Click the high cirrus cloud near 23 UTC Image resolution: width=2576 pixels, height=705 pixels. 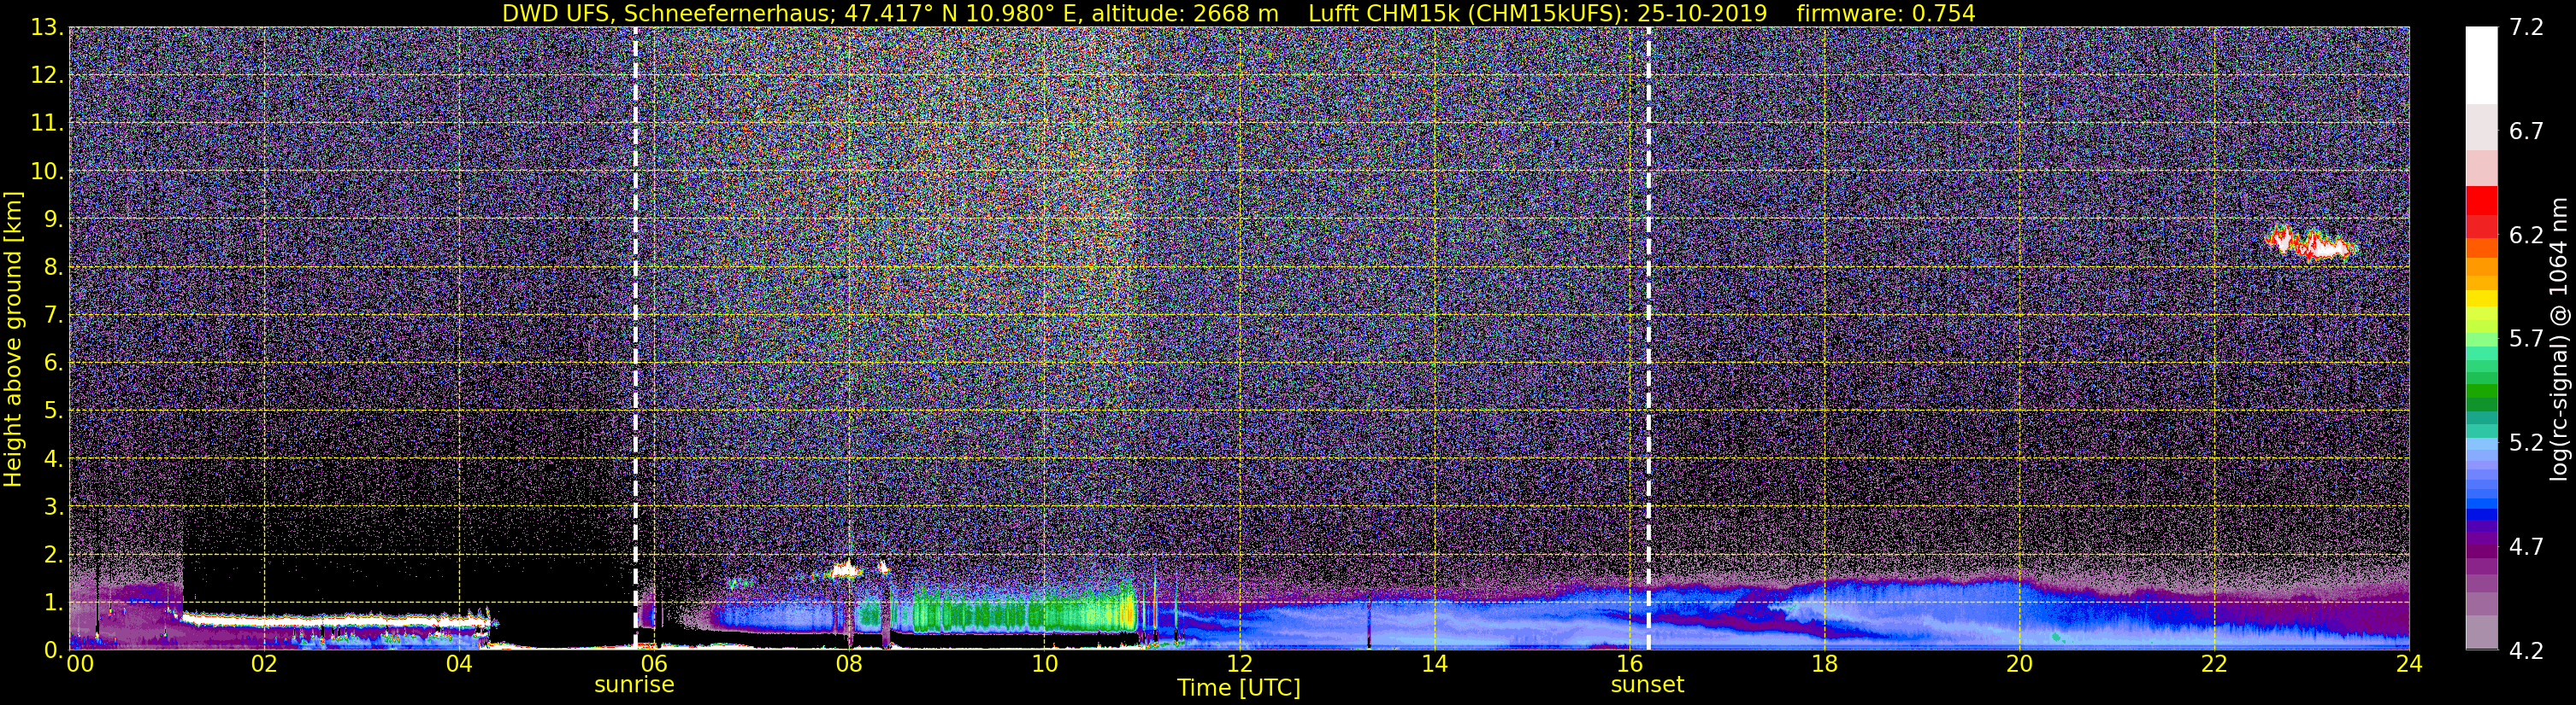coord(2311,242)
